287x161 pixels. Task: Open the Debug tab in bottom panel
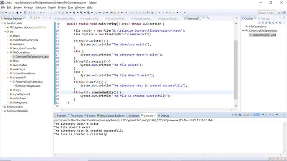pos(163,115)
